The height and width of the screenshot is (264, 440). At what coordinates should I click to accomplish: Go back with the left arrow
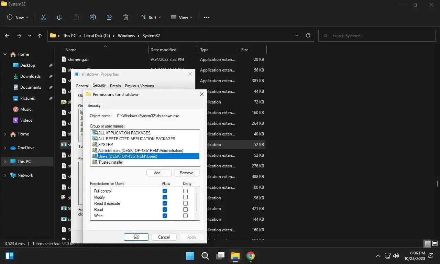(7, 35)
